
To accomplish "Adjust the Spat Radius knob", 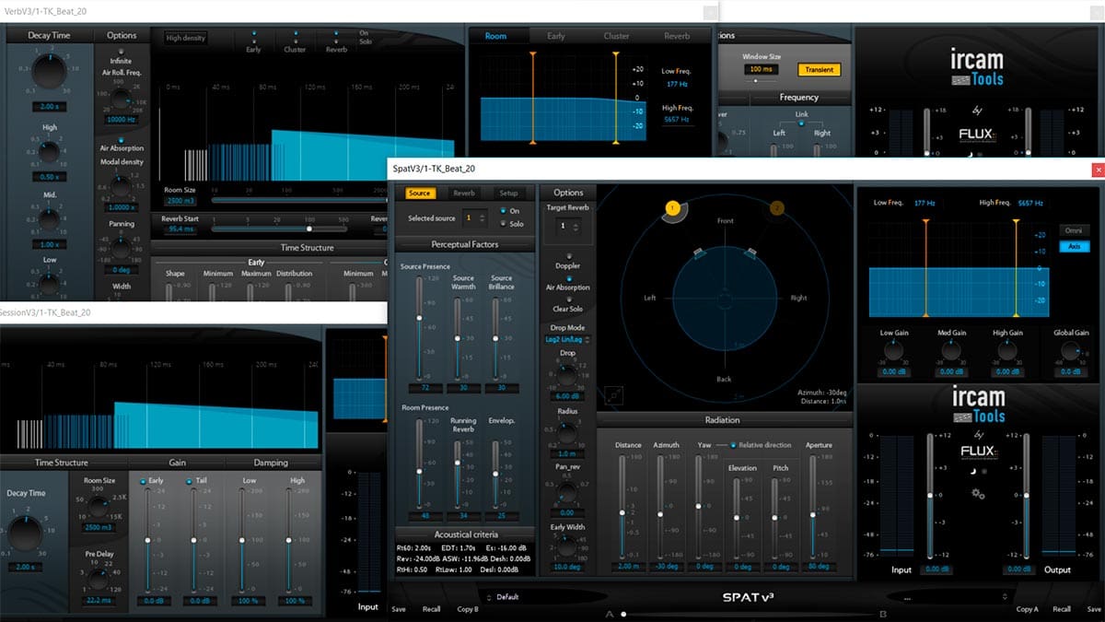I will pyautogui.click(x=567, y=431).
